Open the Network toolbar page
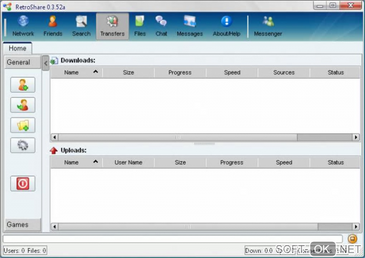 [x=23, y=26]
